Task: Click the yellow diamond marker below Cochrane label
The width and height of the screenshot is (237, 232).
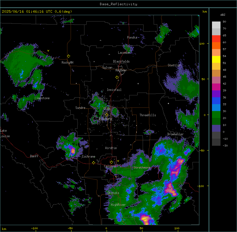Action: (93, 163)
